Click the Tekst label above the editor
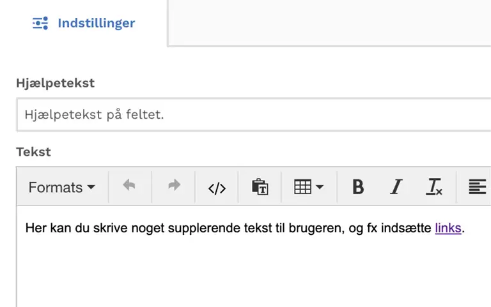Image resolution: width=491 pixels, height=307 pixels. pyautogui.click(x=33, y=152)
